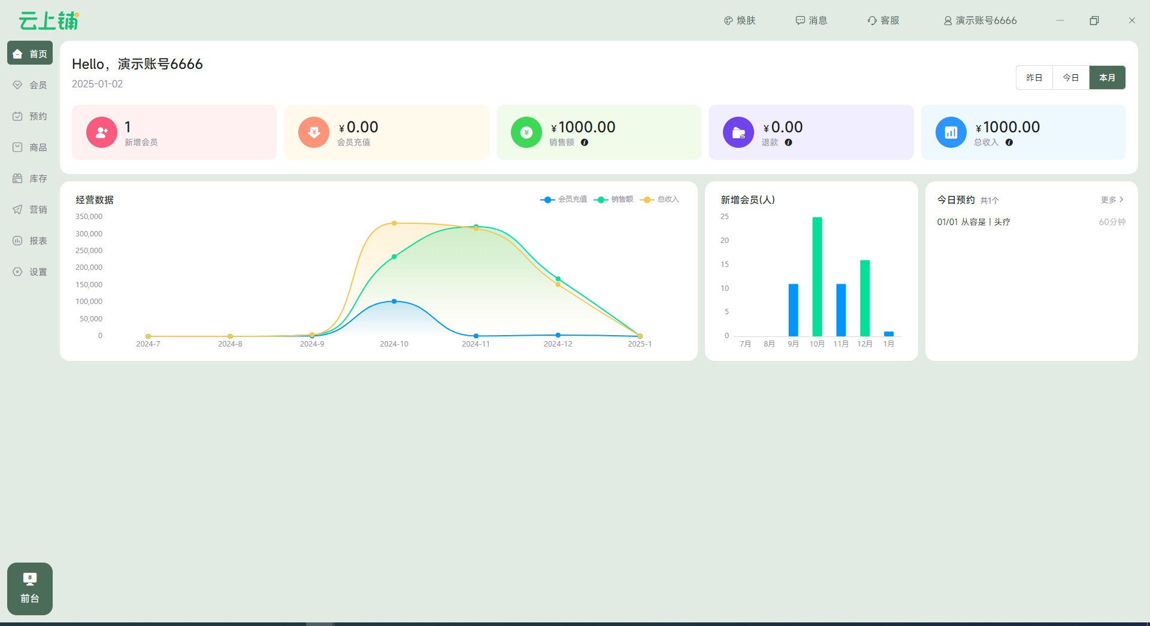This screenshot has height=626, width=1150.
Task: Toggle 总收入 series in chart legend
Action: click(x=660, y=199)
